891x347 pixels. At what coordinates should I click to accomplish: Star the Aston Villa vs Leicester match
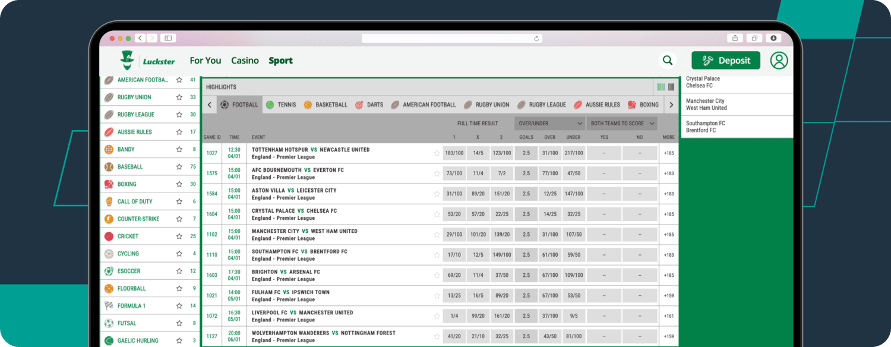pos(437,194)
